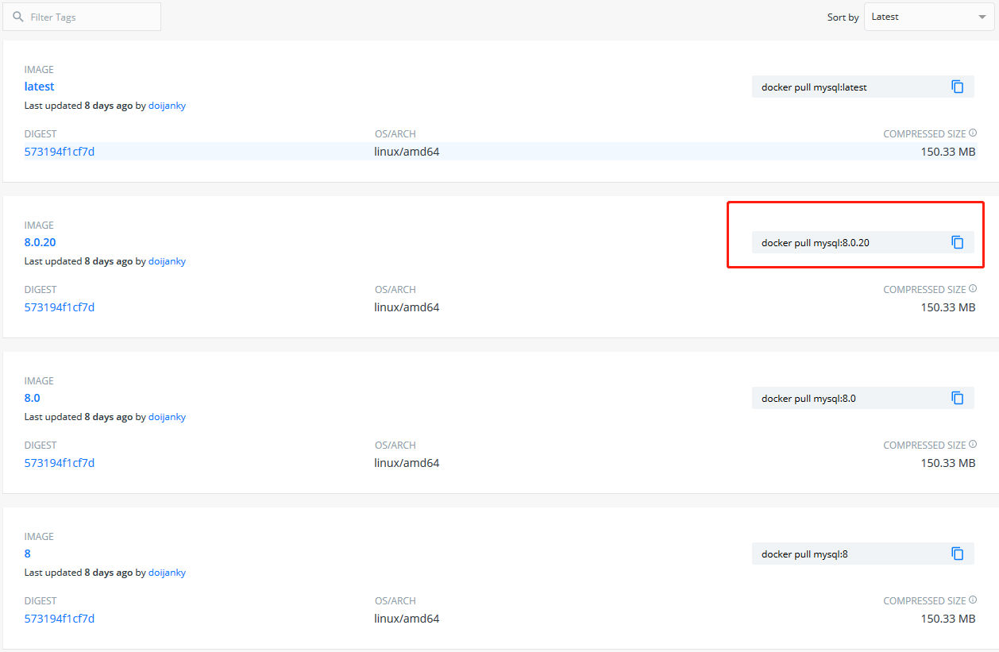999x652 pixels.
Task: Open digest 573194f1cf7d under latest tag
Action: 60,152
